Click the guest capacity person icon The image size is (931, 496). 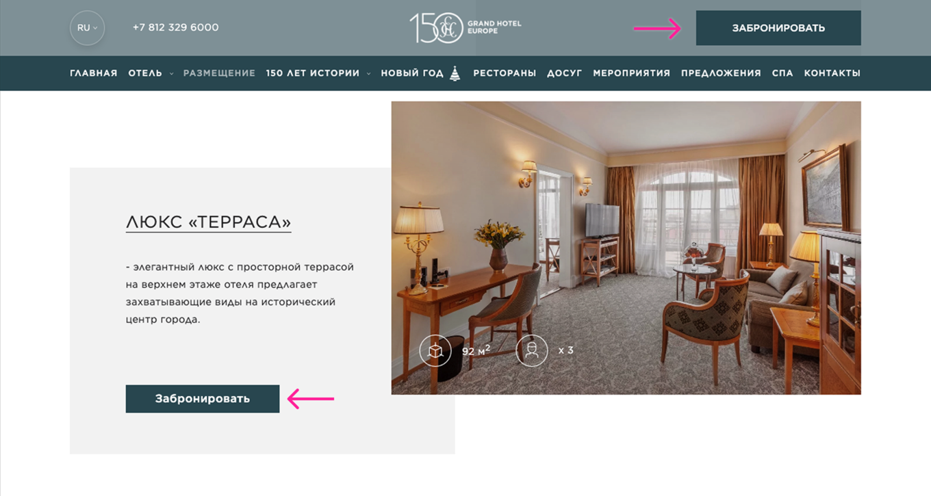tap(532, 351)
